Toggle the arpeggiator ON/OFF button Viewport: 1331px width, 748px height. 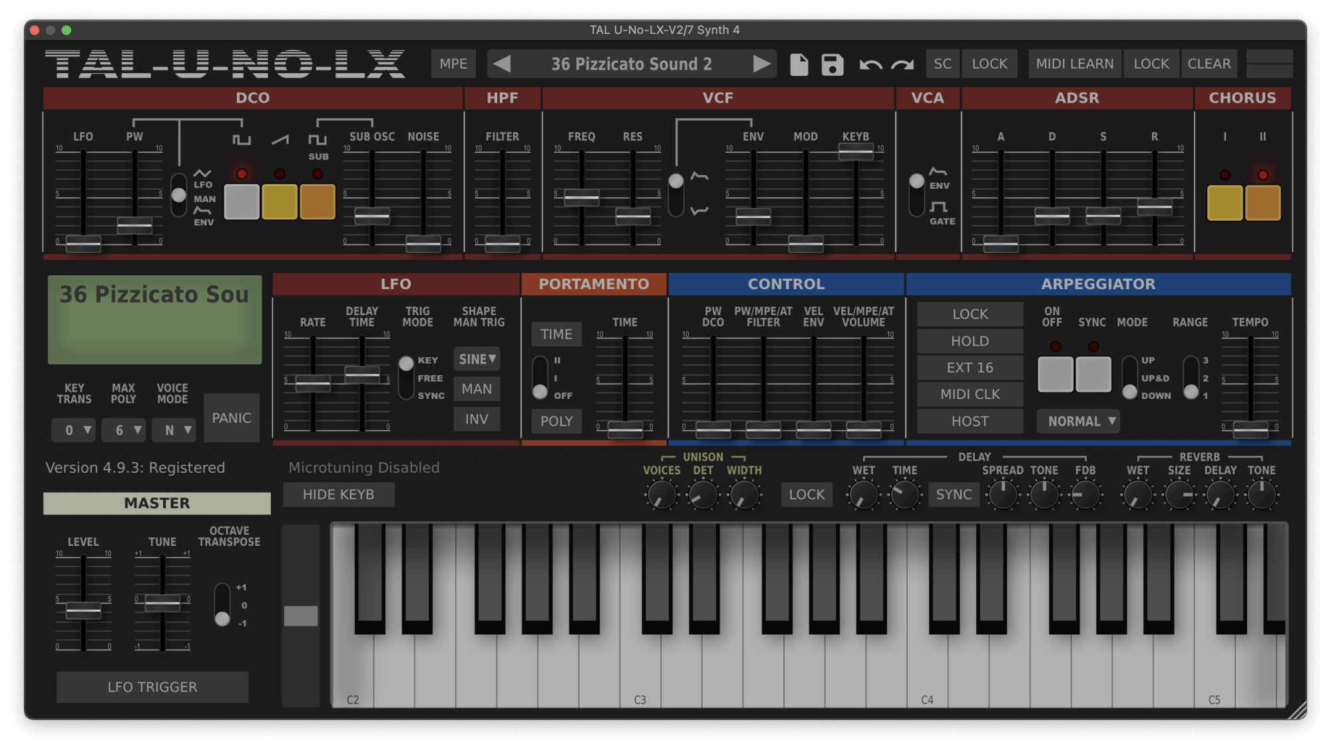[1055, 374]
